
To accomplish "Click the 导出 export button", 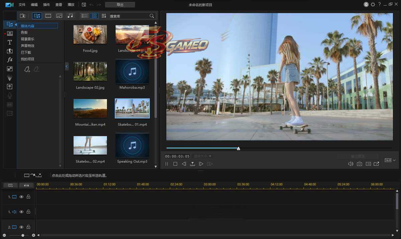I will click(x=120, y=5).
